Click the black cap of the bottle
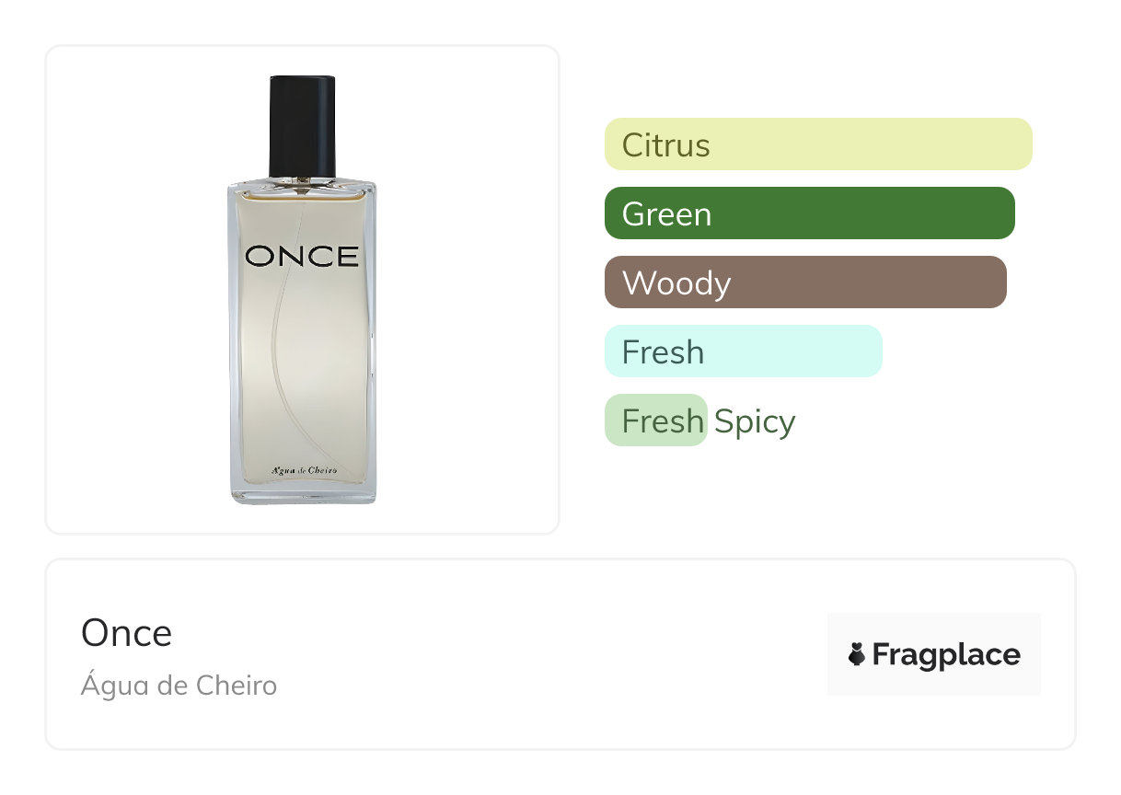1121x795 pixels. 302,124
